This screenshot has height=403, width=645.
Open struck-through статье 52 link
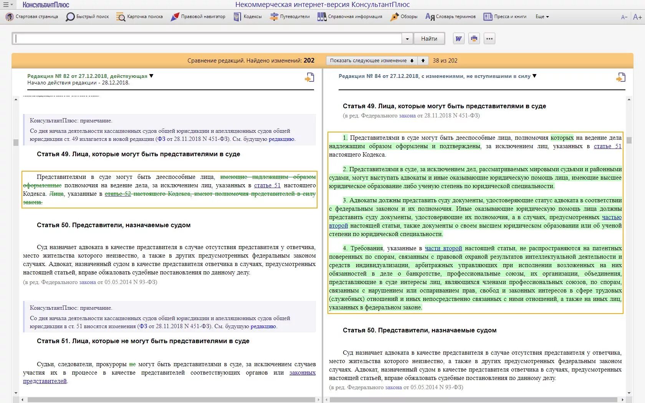click(x=118, y=194)
